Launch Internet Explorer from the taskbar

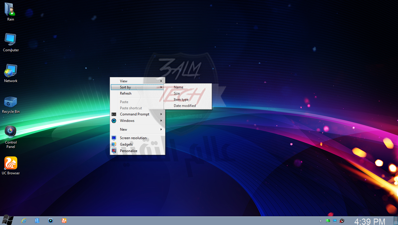(x=24, y=221)
